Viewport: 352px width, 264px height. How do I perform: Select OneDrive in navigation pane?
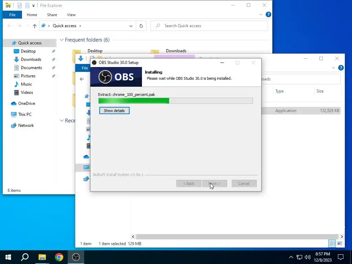click(x=26, y=103)
